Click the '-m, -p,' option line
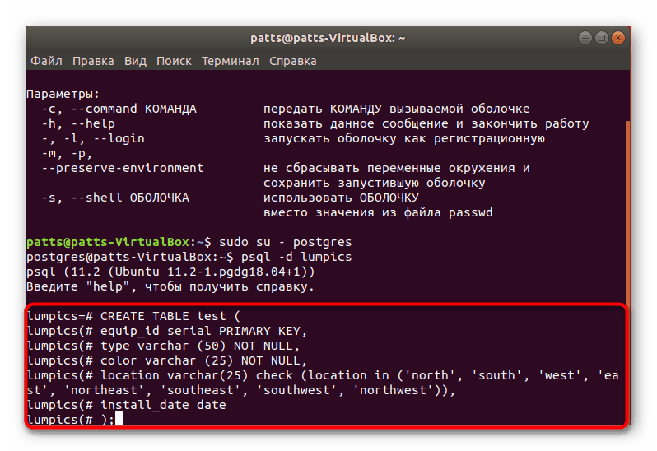 tap(67, 153)
